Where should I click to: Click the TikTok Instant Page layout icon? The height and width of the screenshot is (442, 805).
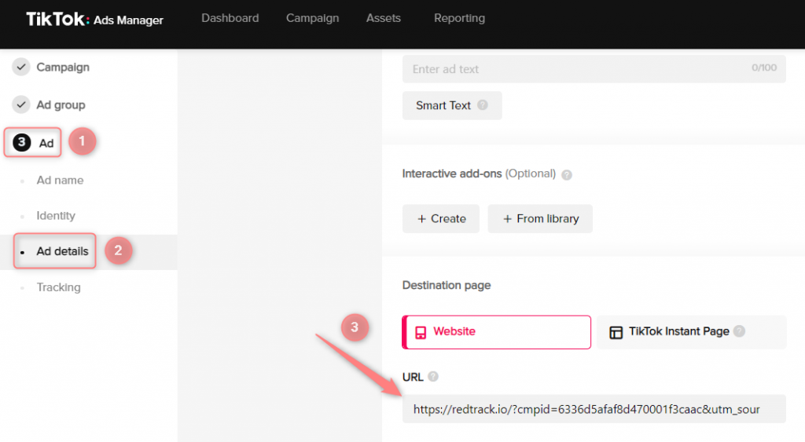[616, 332]
